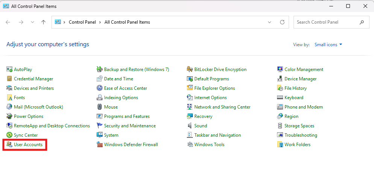
Task: Click the Search Control Panel field
Action: [331, 22]
